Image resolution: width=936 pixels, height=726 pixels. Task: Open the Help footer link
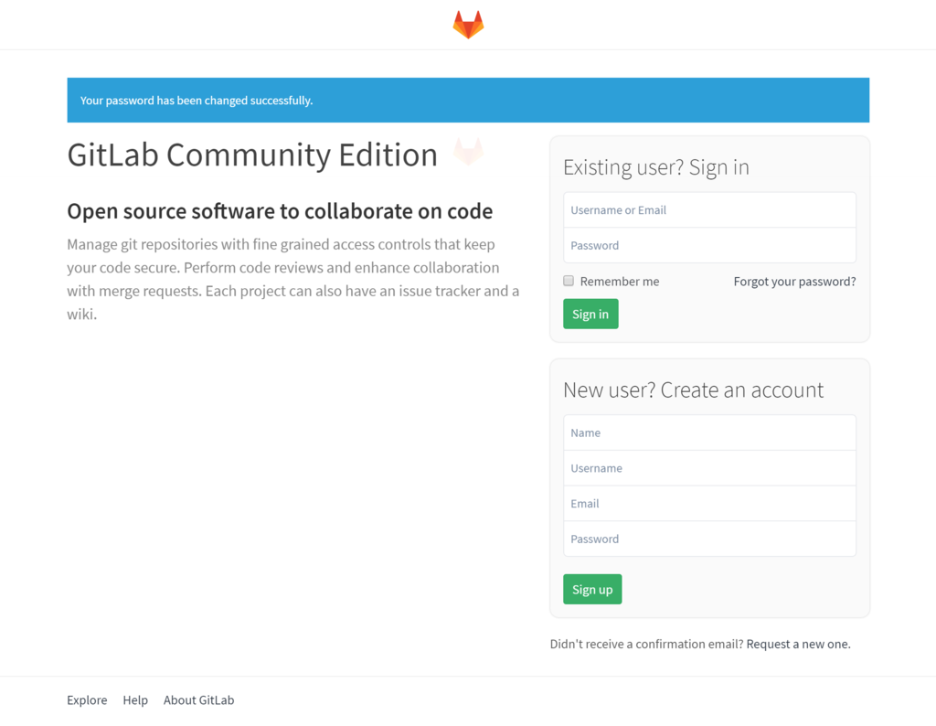[x=135, y=700]
